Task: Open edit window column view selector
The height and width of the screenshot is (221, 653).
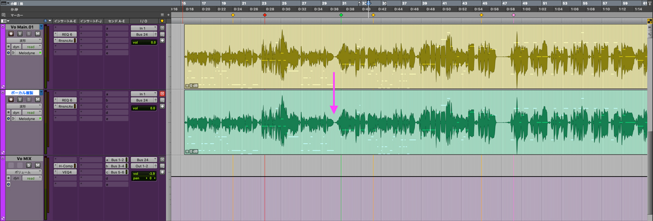Action: click(5, 21)
